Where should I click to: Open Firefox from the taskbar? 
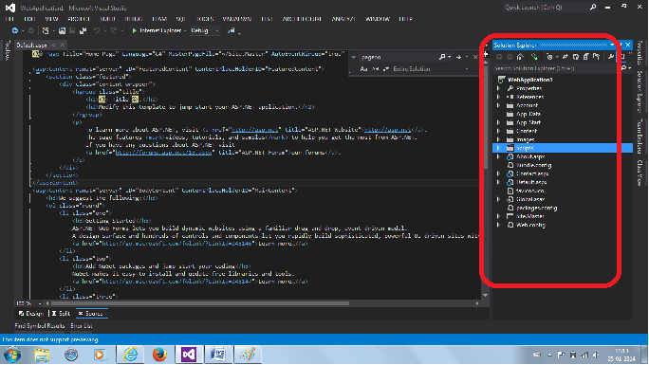159,355
